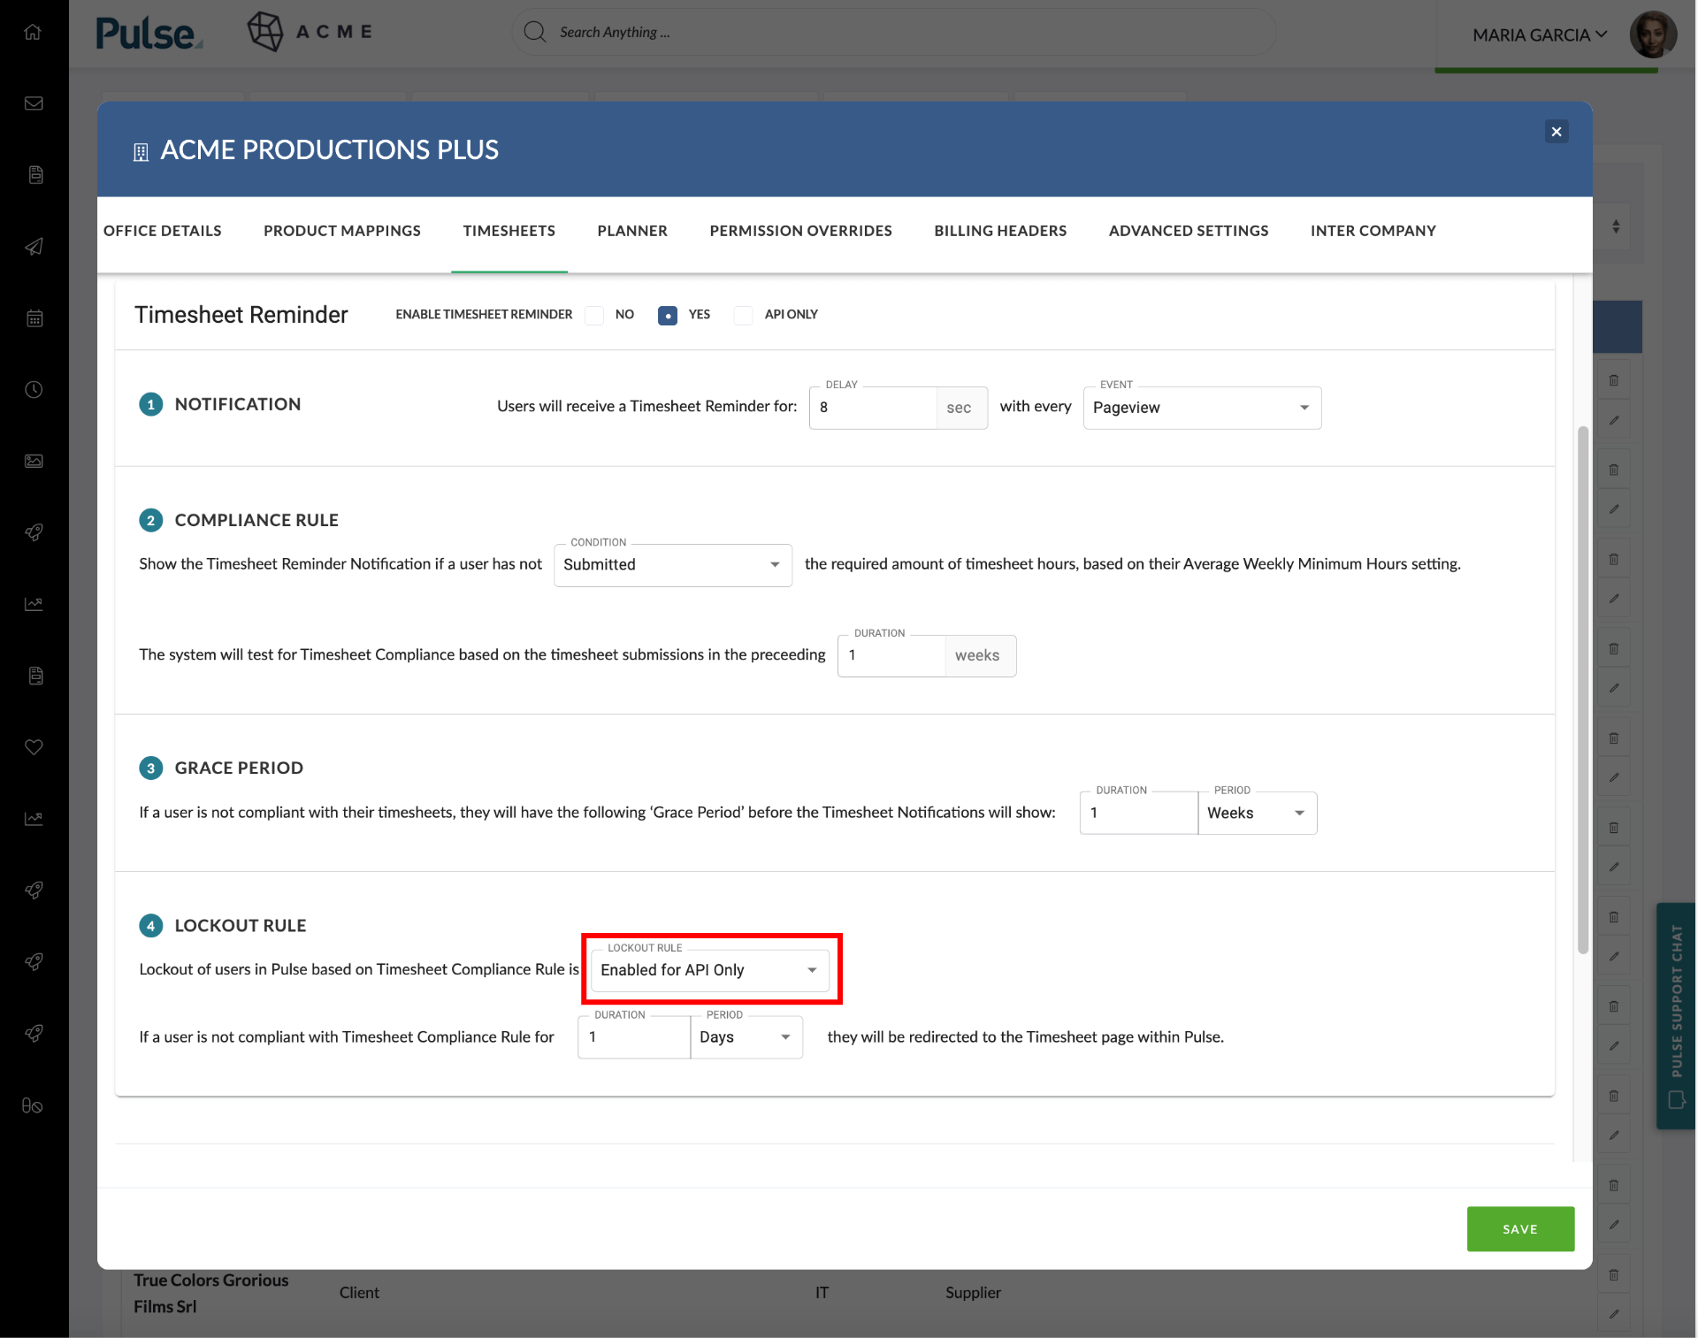The width and height of the screenshot is (1698, 1338).
Task: Open the clock icon in sidebar
Action: [34, 390]
